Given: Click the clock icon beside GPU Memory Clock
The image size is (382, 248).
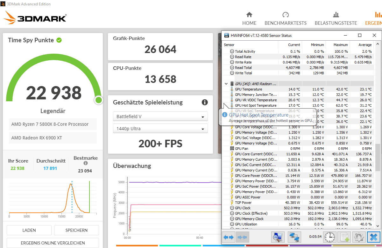Looking at the screenshot, I should pos(232,219).
